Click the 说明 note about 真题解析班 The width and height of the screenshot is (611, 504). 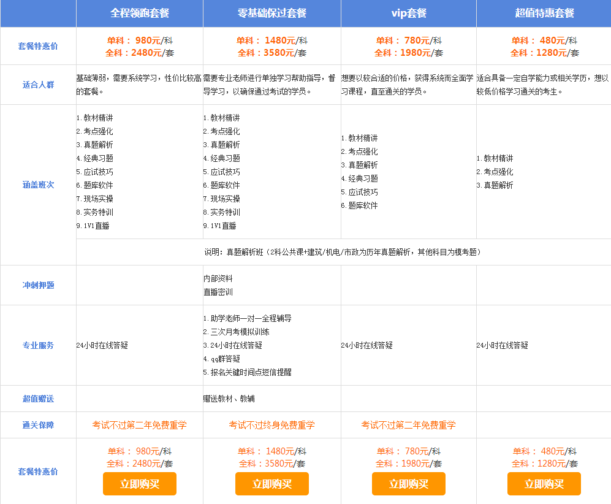click(x=343, y=252)
